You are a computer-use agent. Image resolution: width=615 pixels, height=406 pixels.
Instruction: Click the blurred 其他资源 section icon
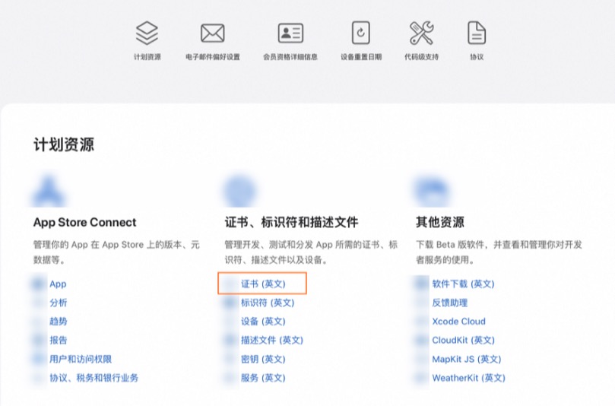point(432,192)
